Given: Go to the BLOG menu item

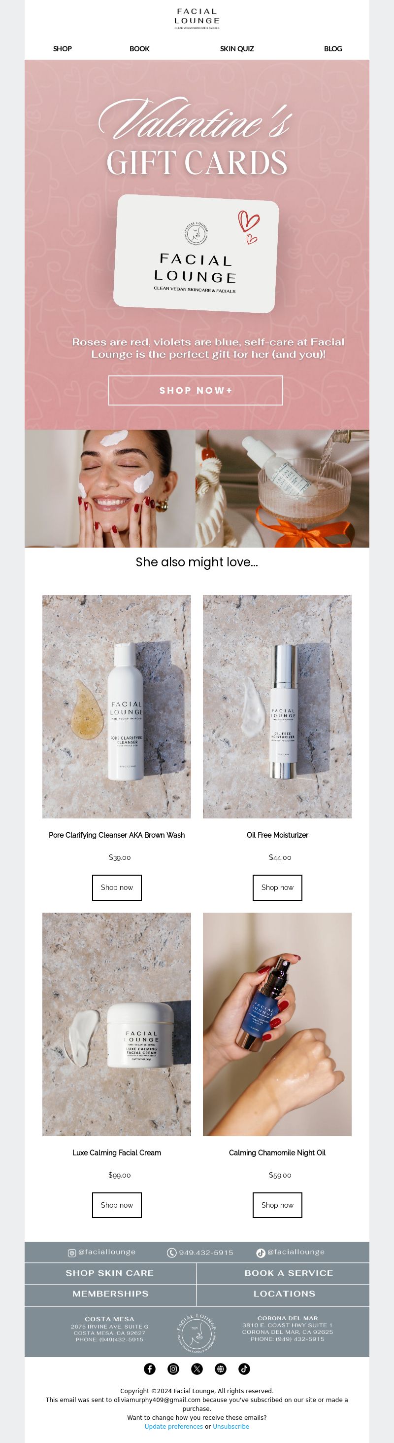Looking at the screenshot, I should coord(333,49).
